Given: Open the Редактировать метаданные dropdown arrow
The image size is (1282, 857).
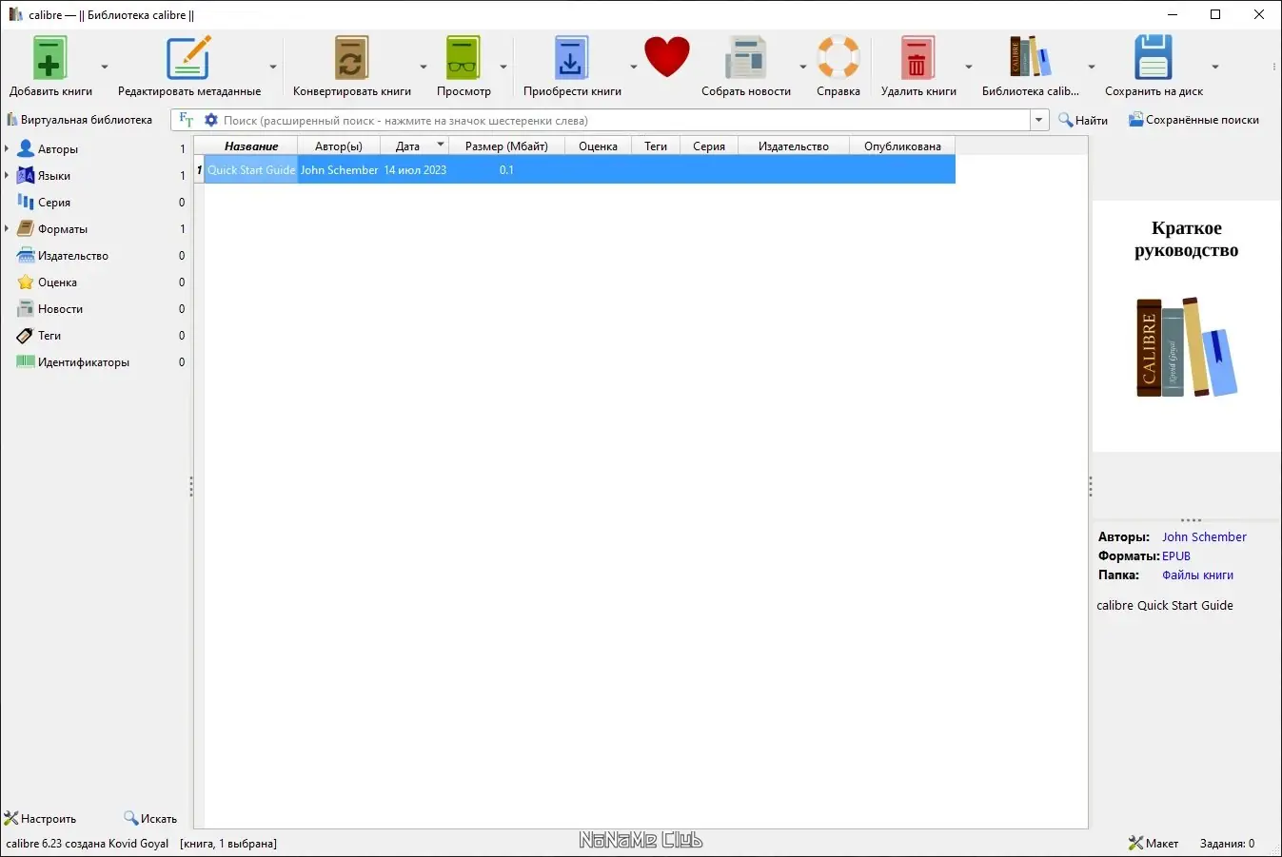Looking at the screenshot, I should point(273,67).
